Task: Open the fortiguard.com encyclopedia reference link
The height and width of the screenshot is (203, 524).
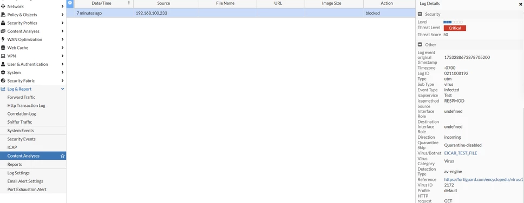Action: click(483, 180)
